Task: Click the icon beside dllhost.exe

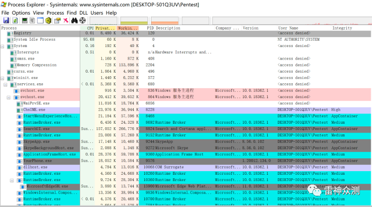Action: pos(20,168)
